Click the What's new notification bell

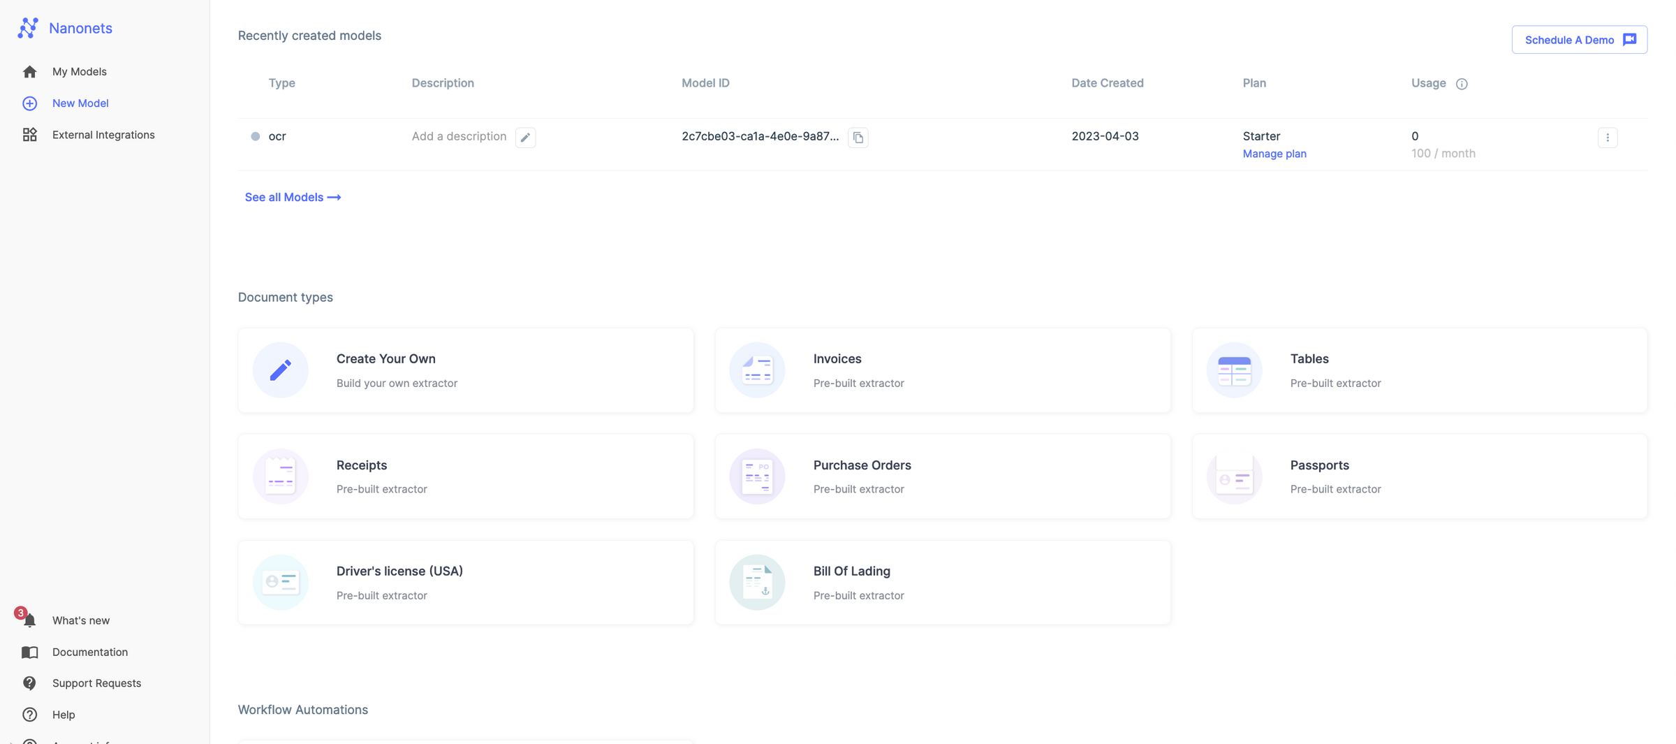click(29, 620)
